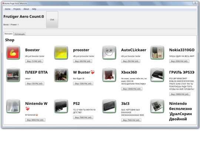Viewport: 200px width, 150px height.
Task: Buy prooster for 200 FAC
Action: point(83,61)
